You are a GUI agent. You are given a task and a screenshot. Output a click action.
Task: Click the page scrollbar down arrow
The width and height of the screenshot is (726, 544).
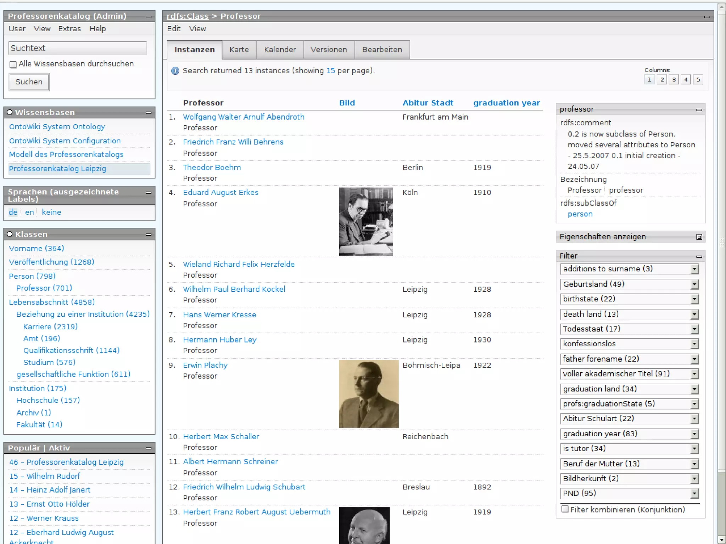(721, 540)
